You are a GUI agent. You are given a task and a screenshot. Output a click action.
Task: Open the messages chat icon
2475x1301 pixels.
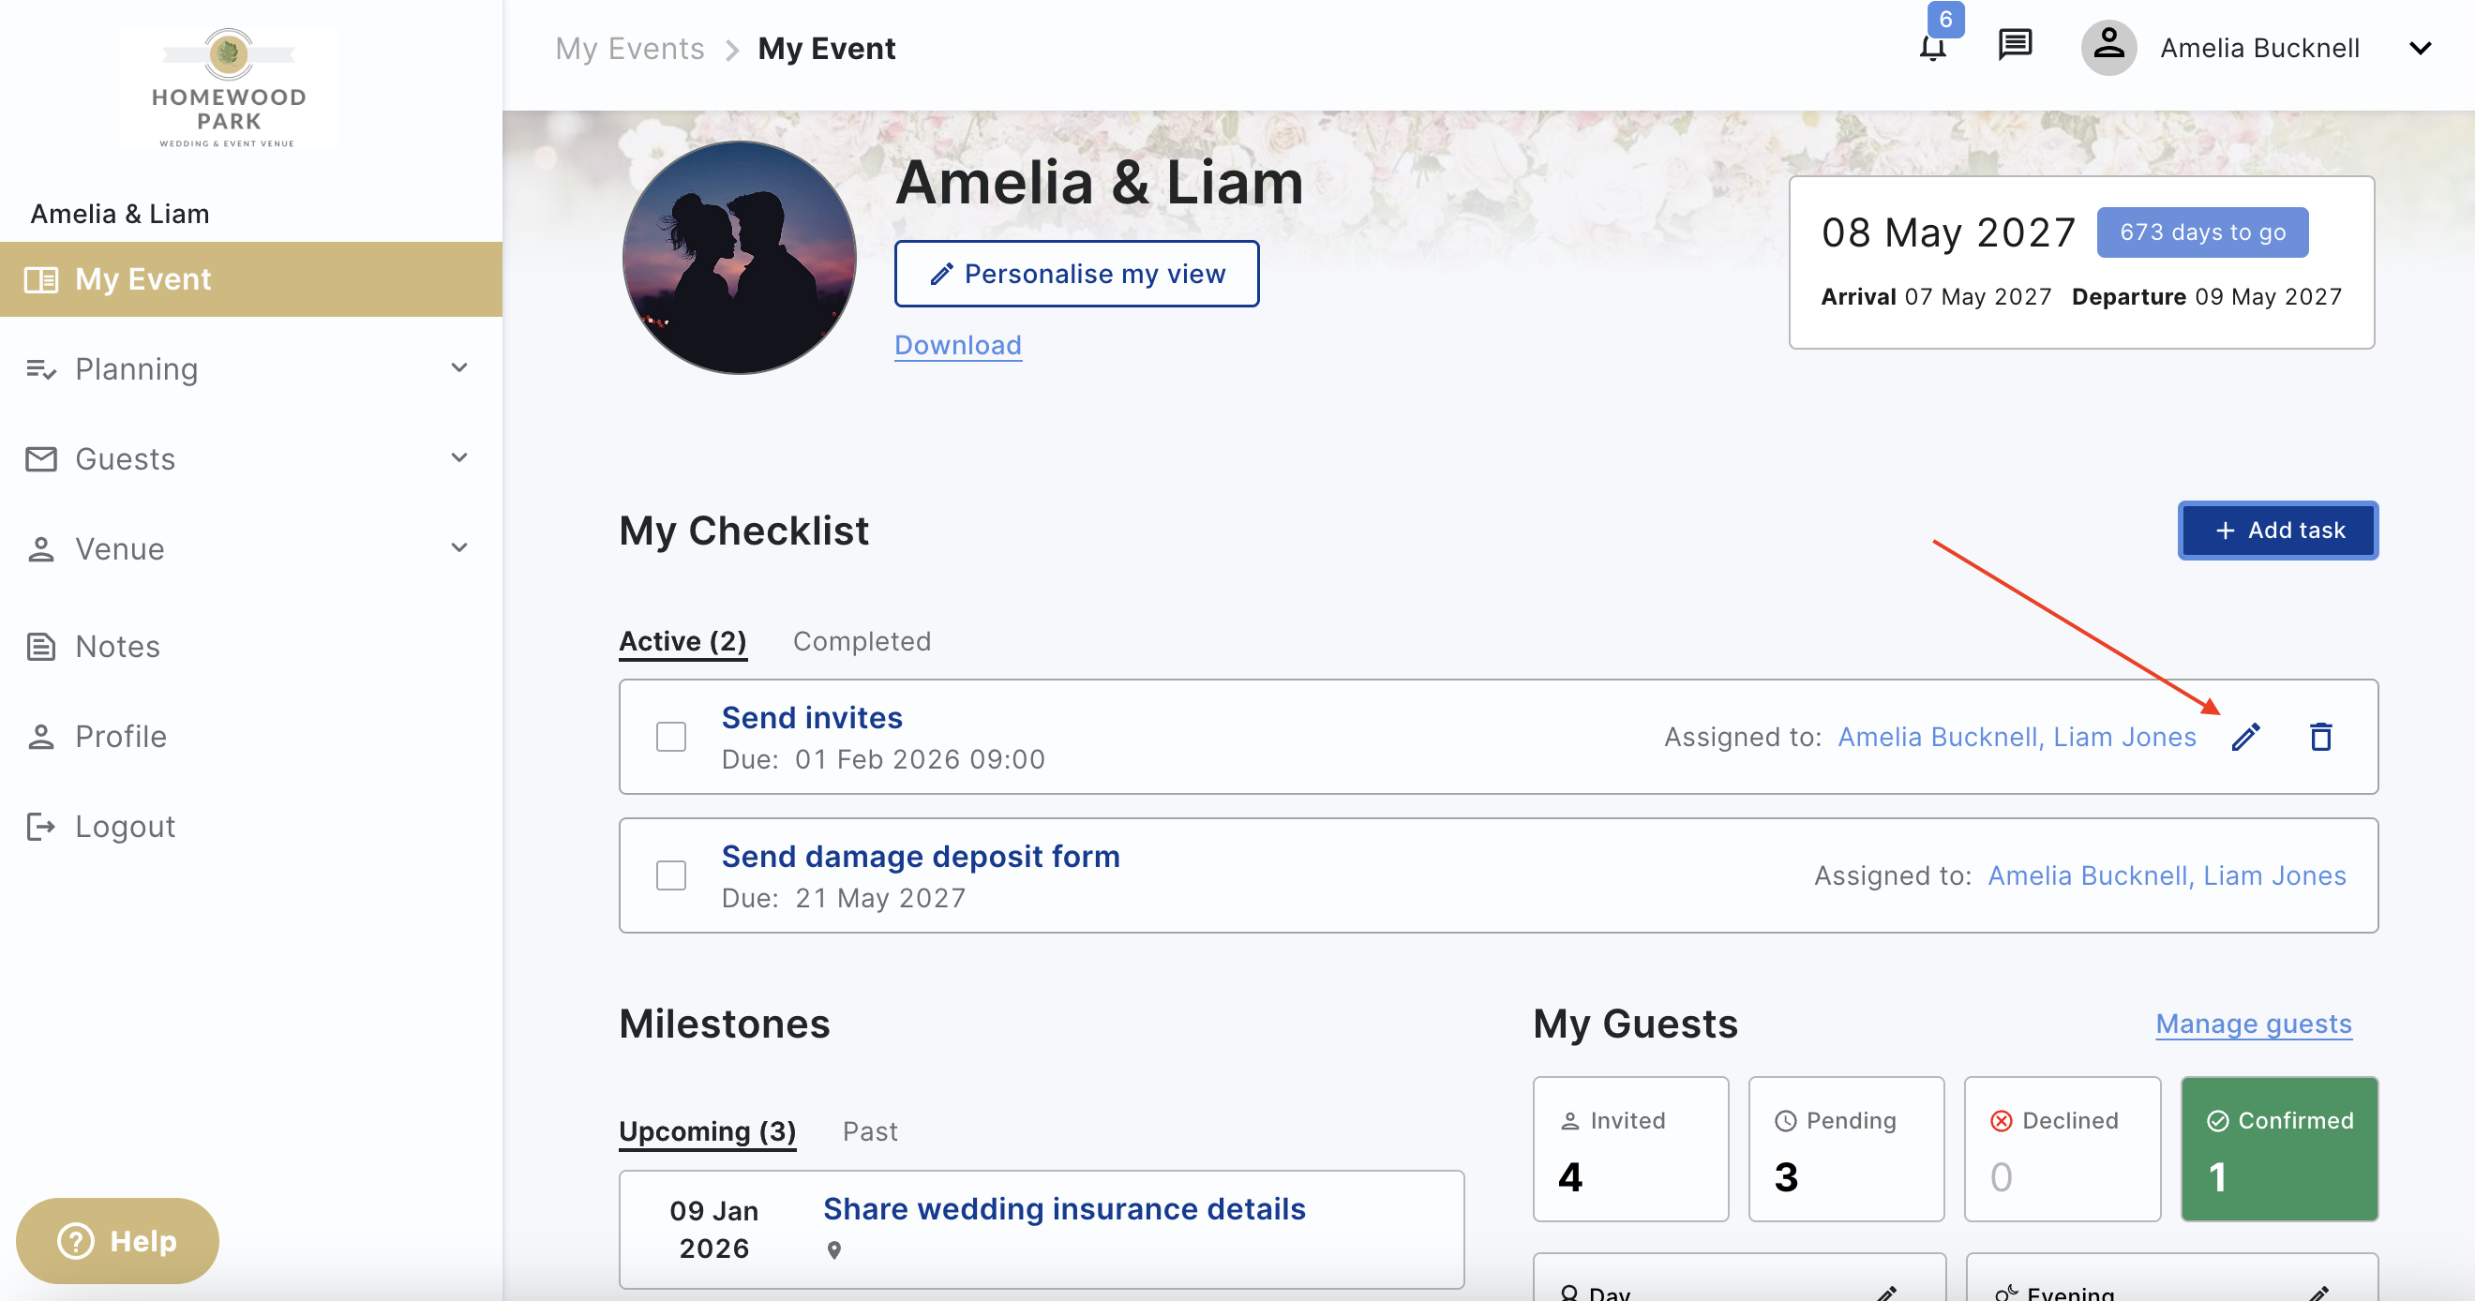(2014, 45)
